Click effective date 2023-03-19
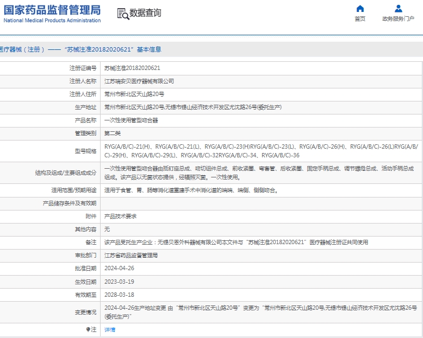Screen dimensions: 423x338 (x=119, y=282)
